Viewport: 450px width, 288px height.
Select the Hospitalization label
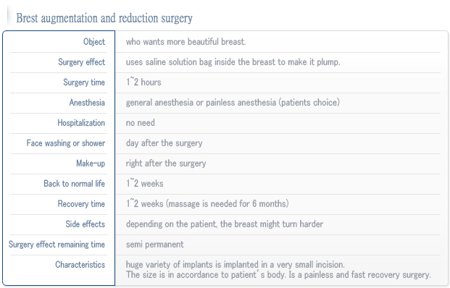81,123
